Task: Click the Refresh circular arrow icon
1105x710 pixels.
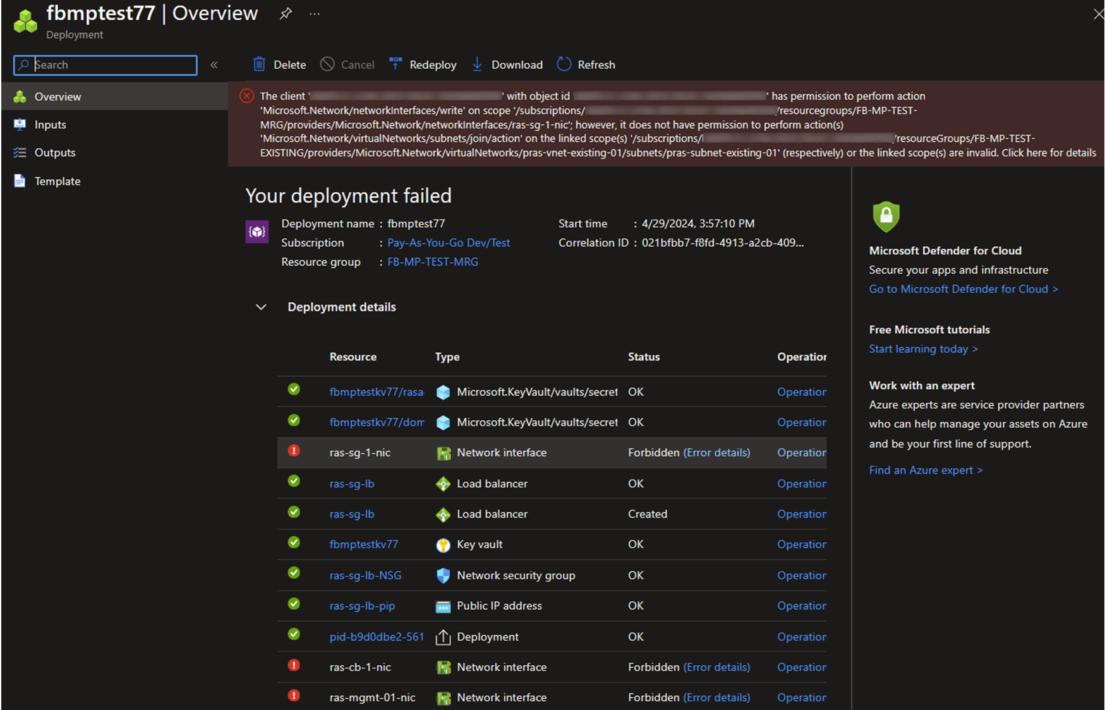Action: [564, 64]
